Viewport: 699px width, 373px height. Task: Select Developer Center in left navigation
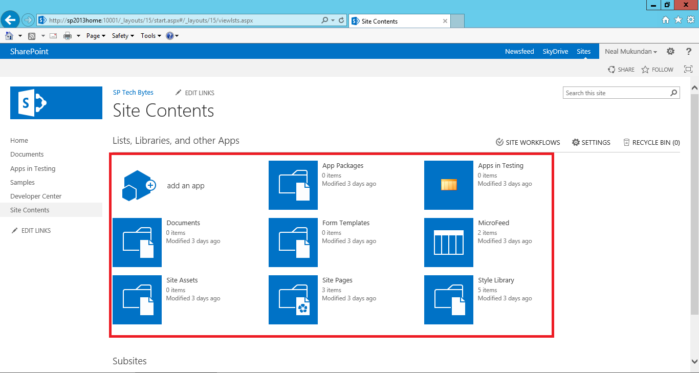pyautogui.click(x=36, y=196)
